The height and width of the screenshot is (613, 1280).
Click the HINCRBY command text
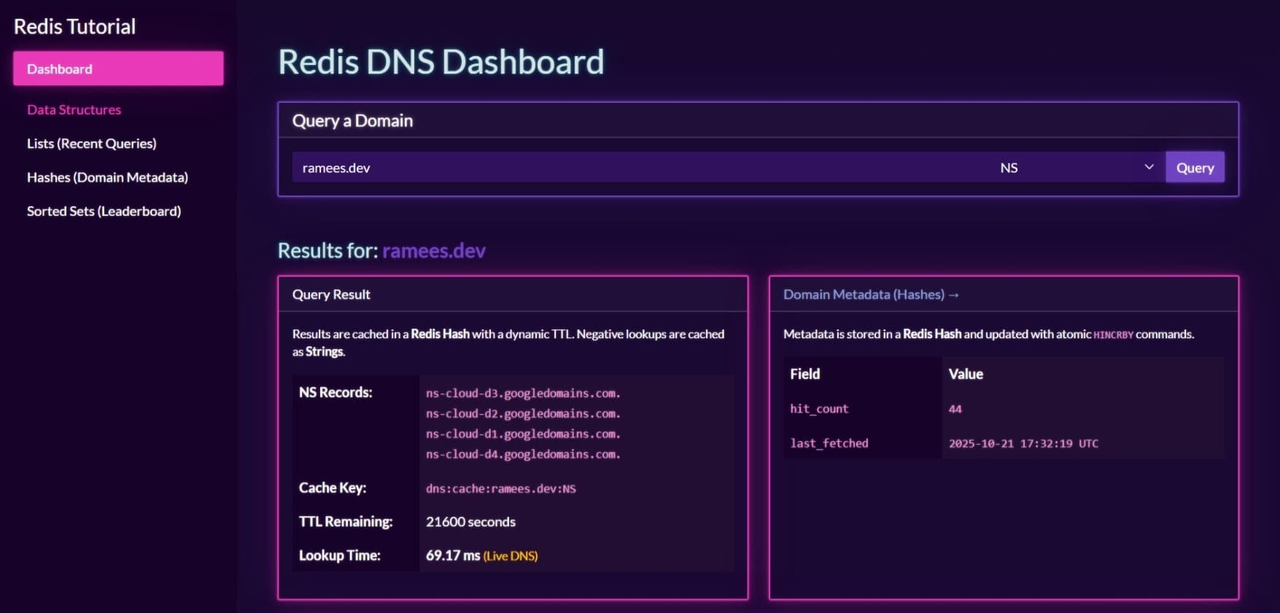click(x=1113, y=335)
